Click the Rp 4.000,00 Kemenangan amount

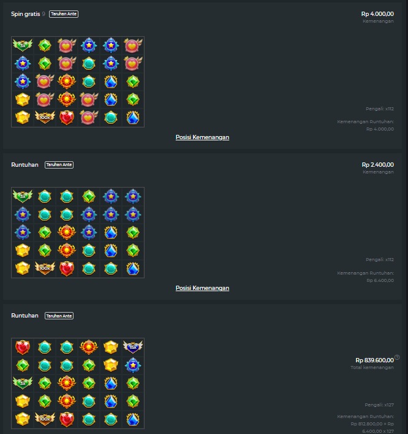pyautogui.click(x=377, y=14)
